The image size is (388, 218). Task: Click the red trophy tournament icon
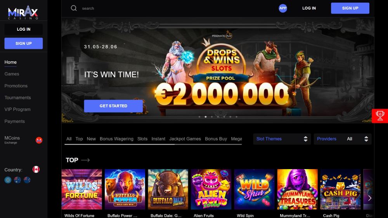point(380,116)
